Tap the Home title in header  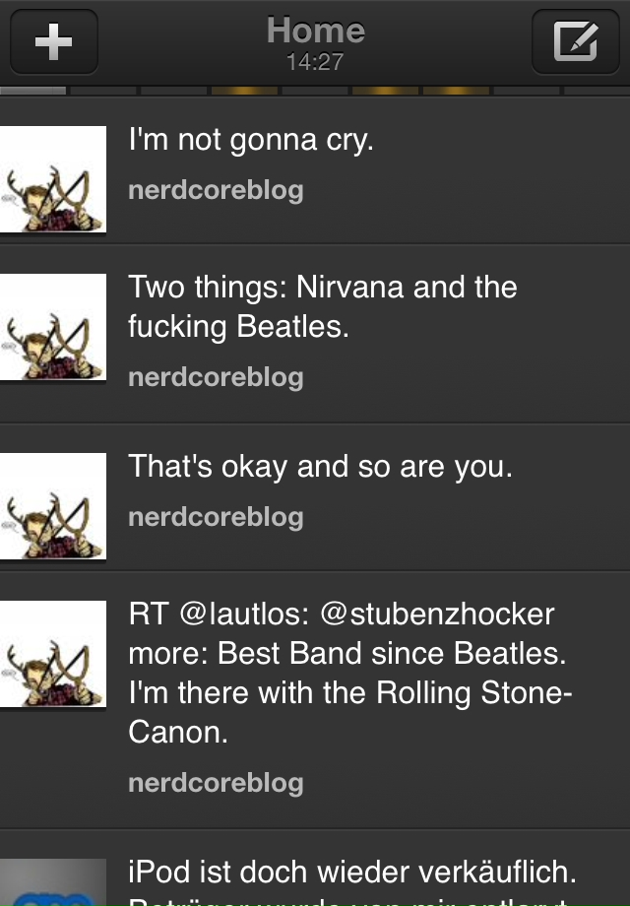[x=315, y=31]
